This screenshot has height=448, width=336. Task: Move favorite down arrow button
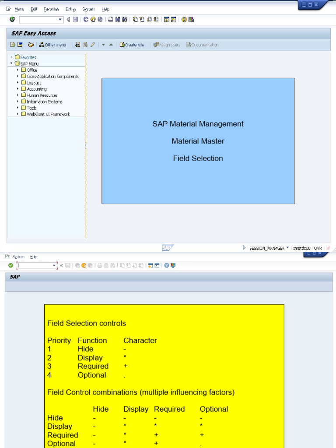(103, 45)
